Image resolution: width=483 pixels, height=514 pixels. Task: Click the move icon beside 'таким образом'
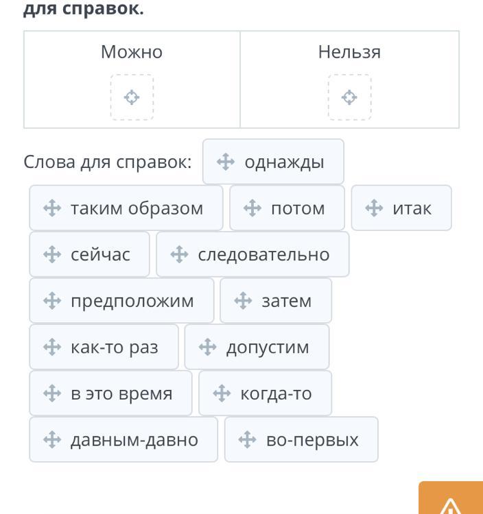(52, 208)
